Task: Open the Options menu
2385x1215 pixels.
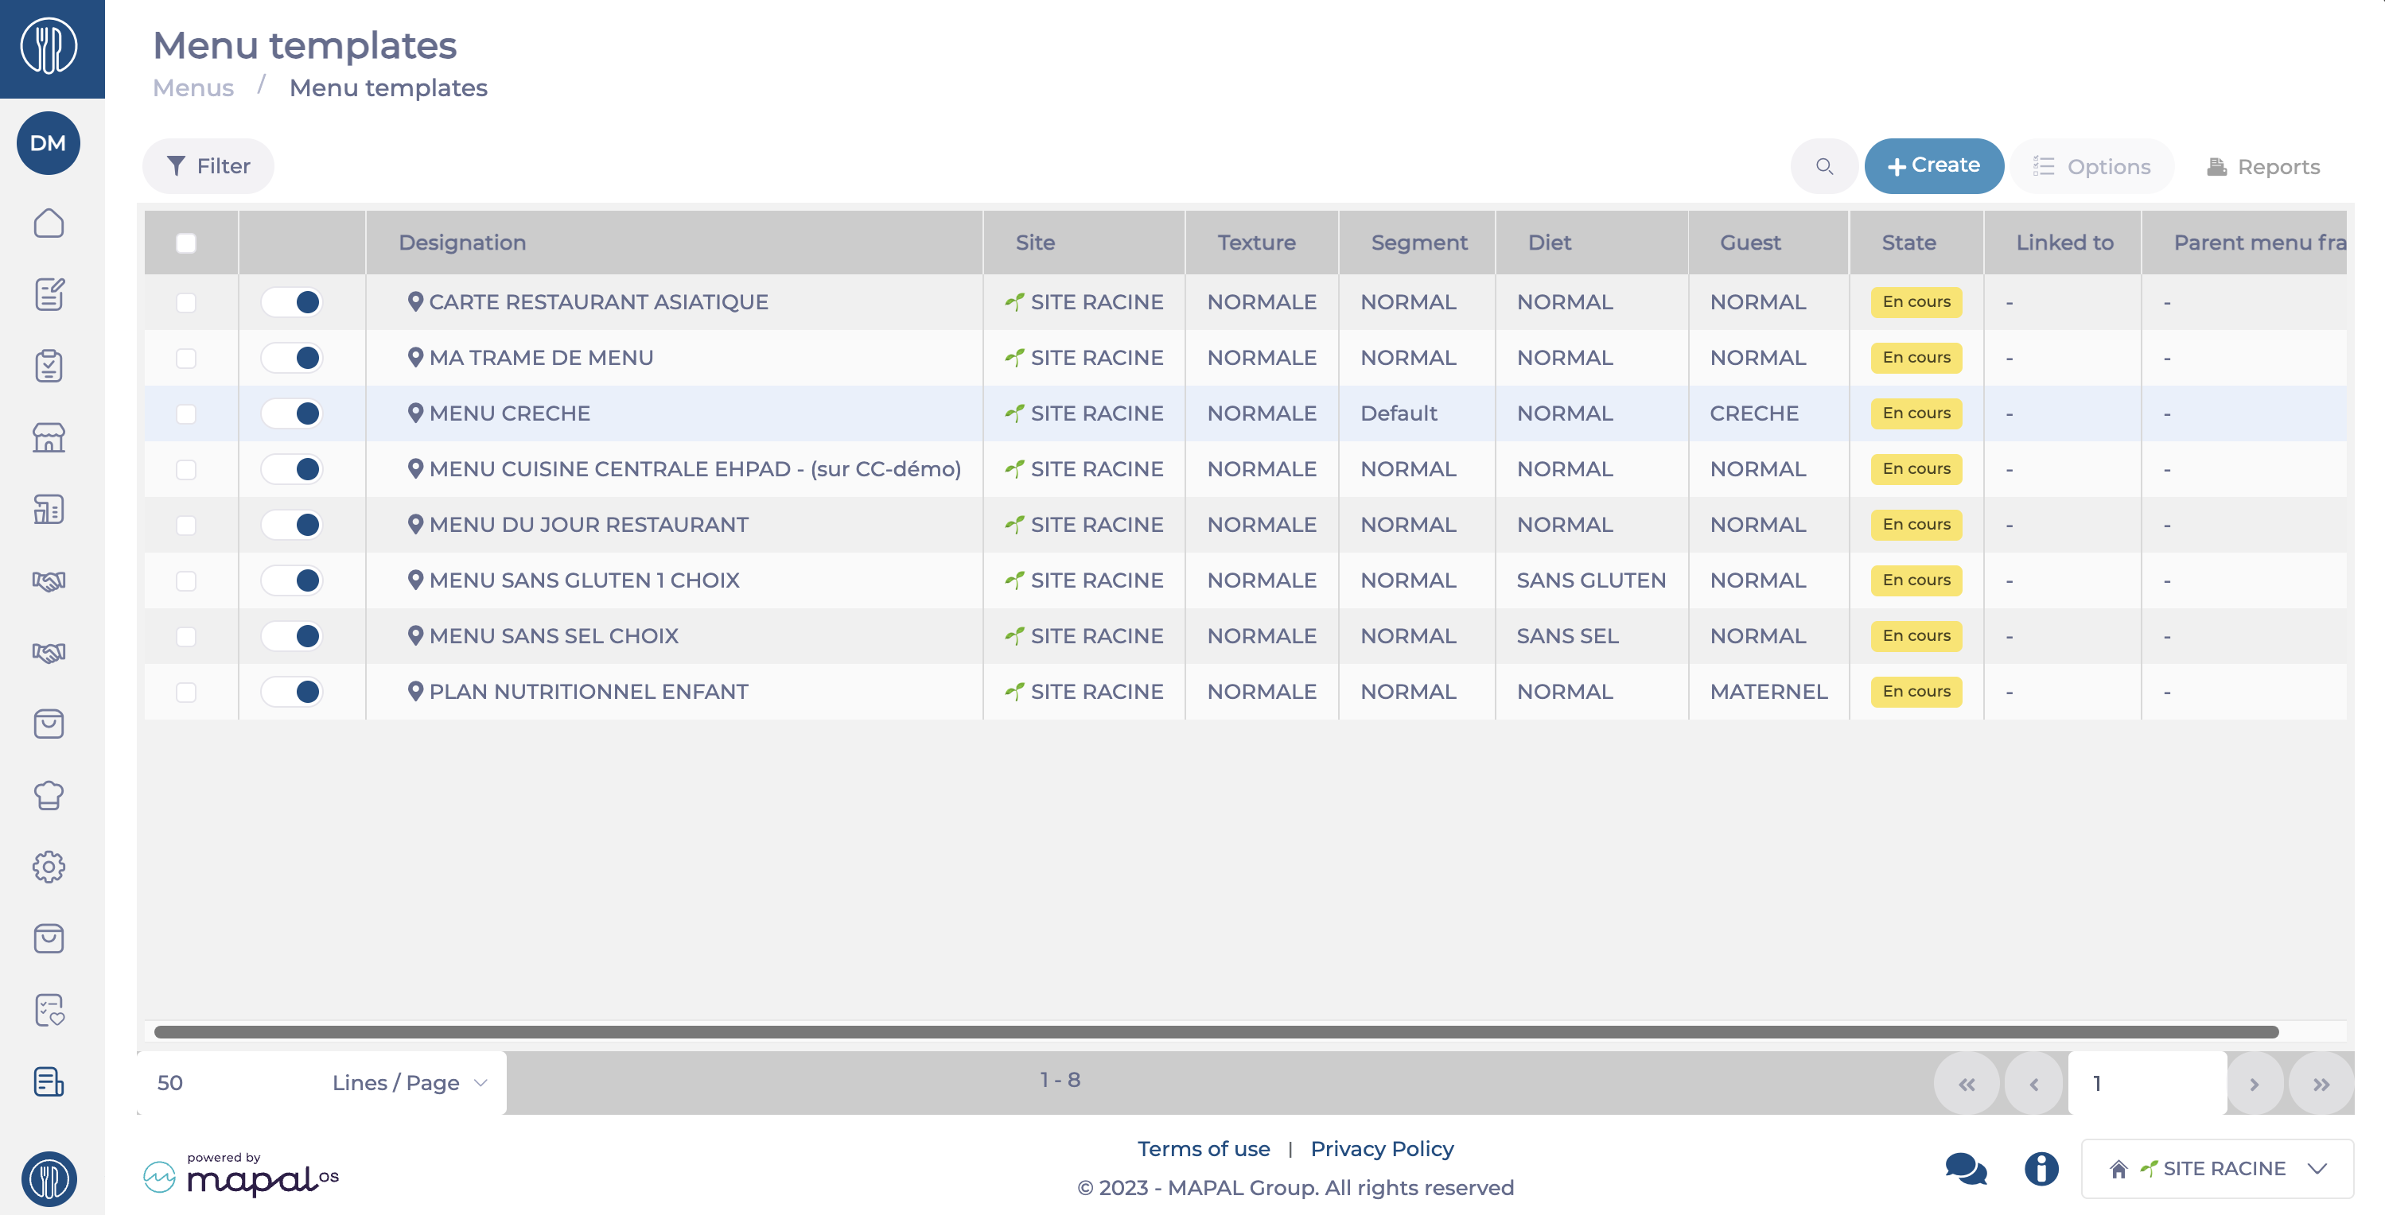Action: click(x=2091, y=166)
